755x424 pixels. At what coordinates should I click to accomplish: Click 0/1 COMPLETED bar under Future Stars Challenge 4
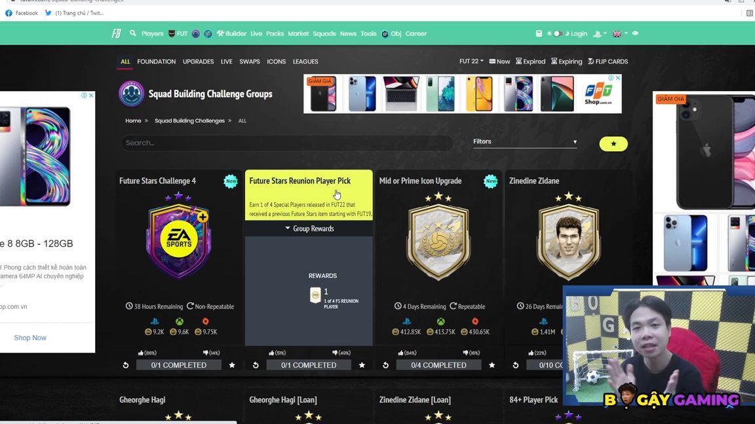pos(179,365)
